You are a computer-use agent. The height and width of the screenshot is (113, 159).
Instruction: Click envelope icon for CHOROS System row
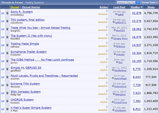tap(3, 101)
